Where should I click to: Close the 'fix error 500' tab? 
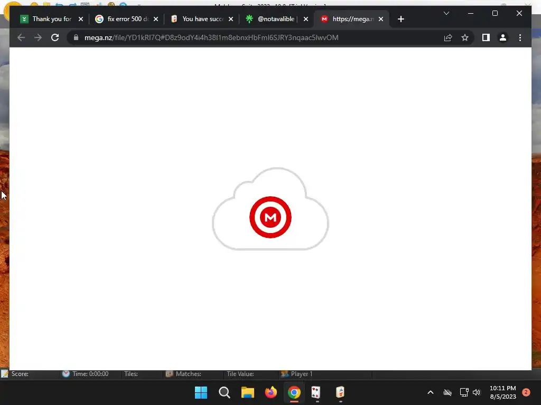[156, 19]
